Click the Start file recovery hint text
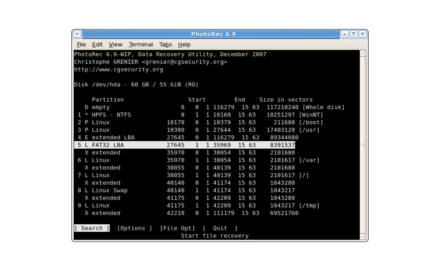440x271 pixels. [215, 236]
